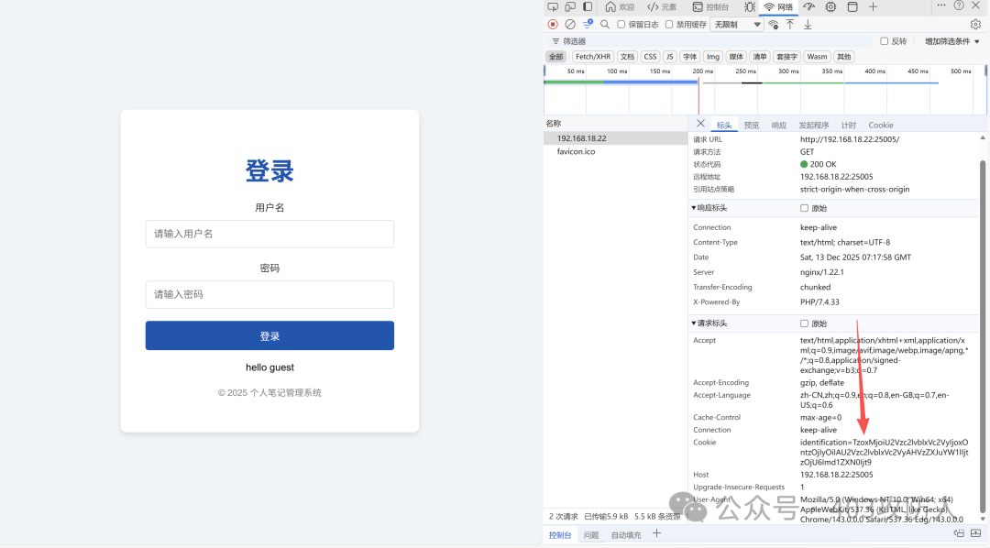
Task: Click the blue 登录 login button
Action: [269, 336]
